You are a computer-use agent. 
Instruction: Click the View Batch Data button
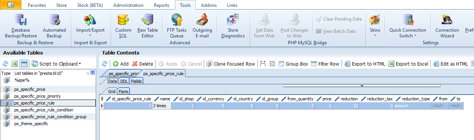point(335,31)
